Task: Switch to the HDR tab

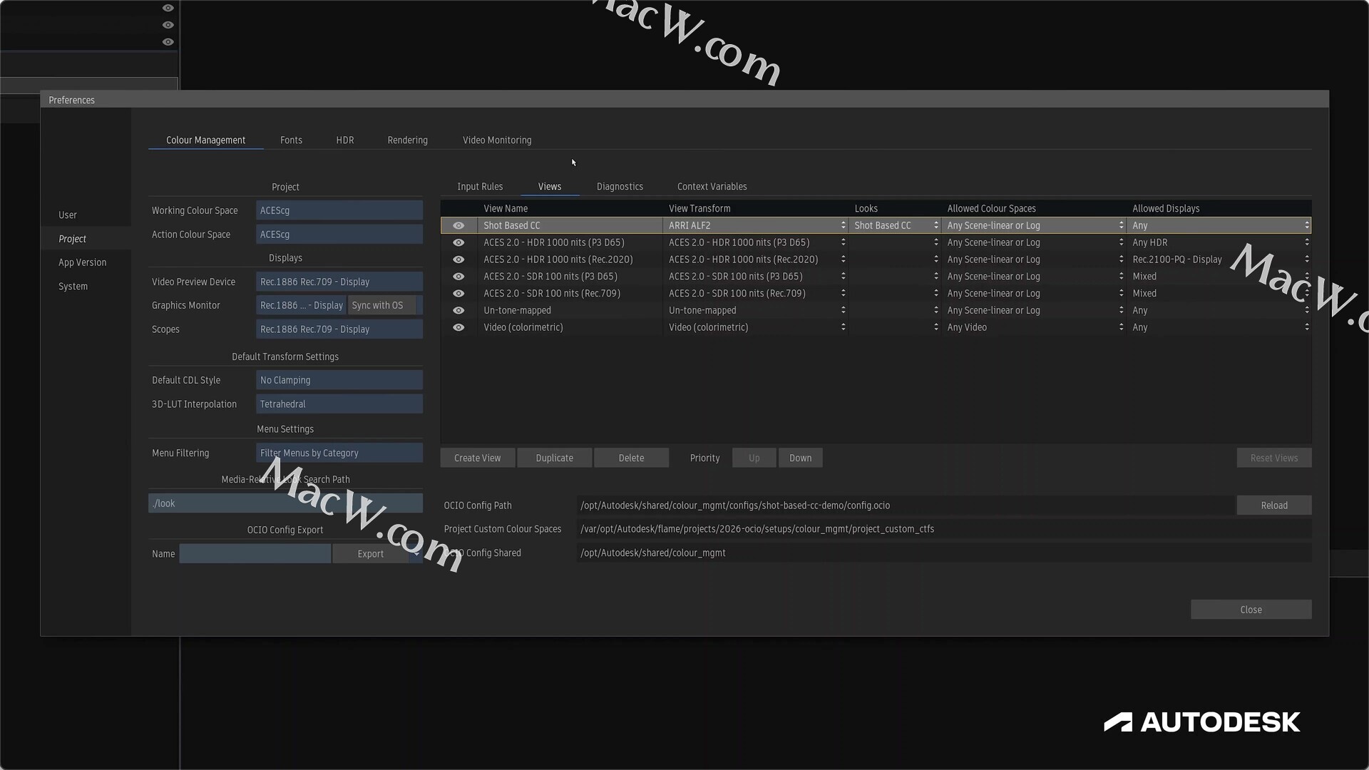Action: point(345,140)
